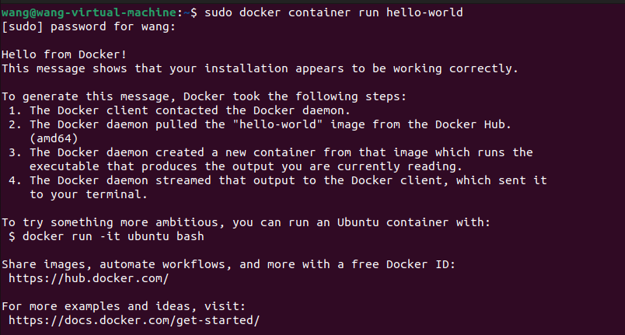Click step 4 about streaming the output
Image resolution: width=625 pixels, height=335 pixels.
point(280,180)
